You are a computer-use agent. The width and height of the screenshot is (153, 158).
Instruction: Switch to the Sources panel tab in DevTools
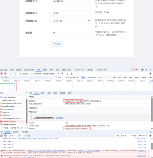(x=29, y=70)
